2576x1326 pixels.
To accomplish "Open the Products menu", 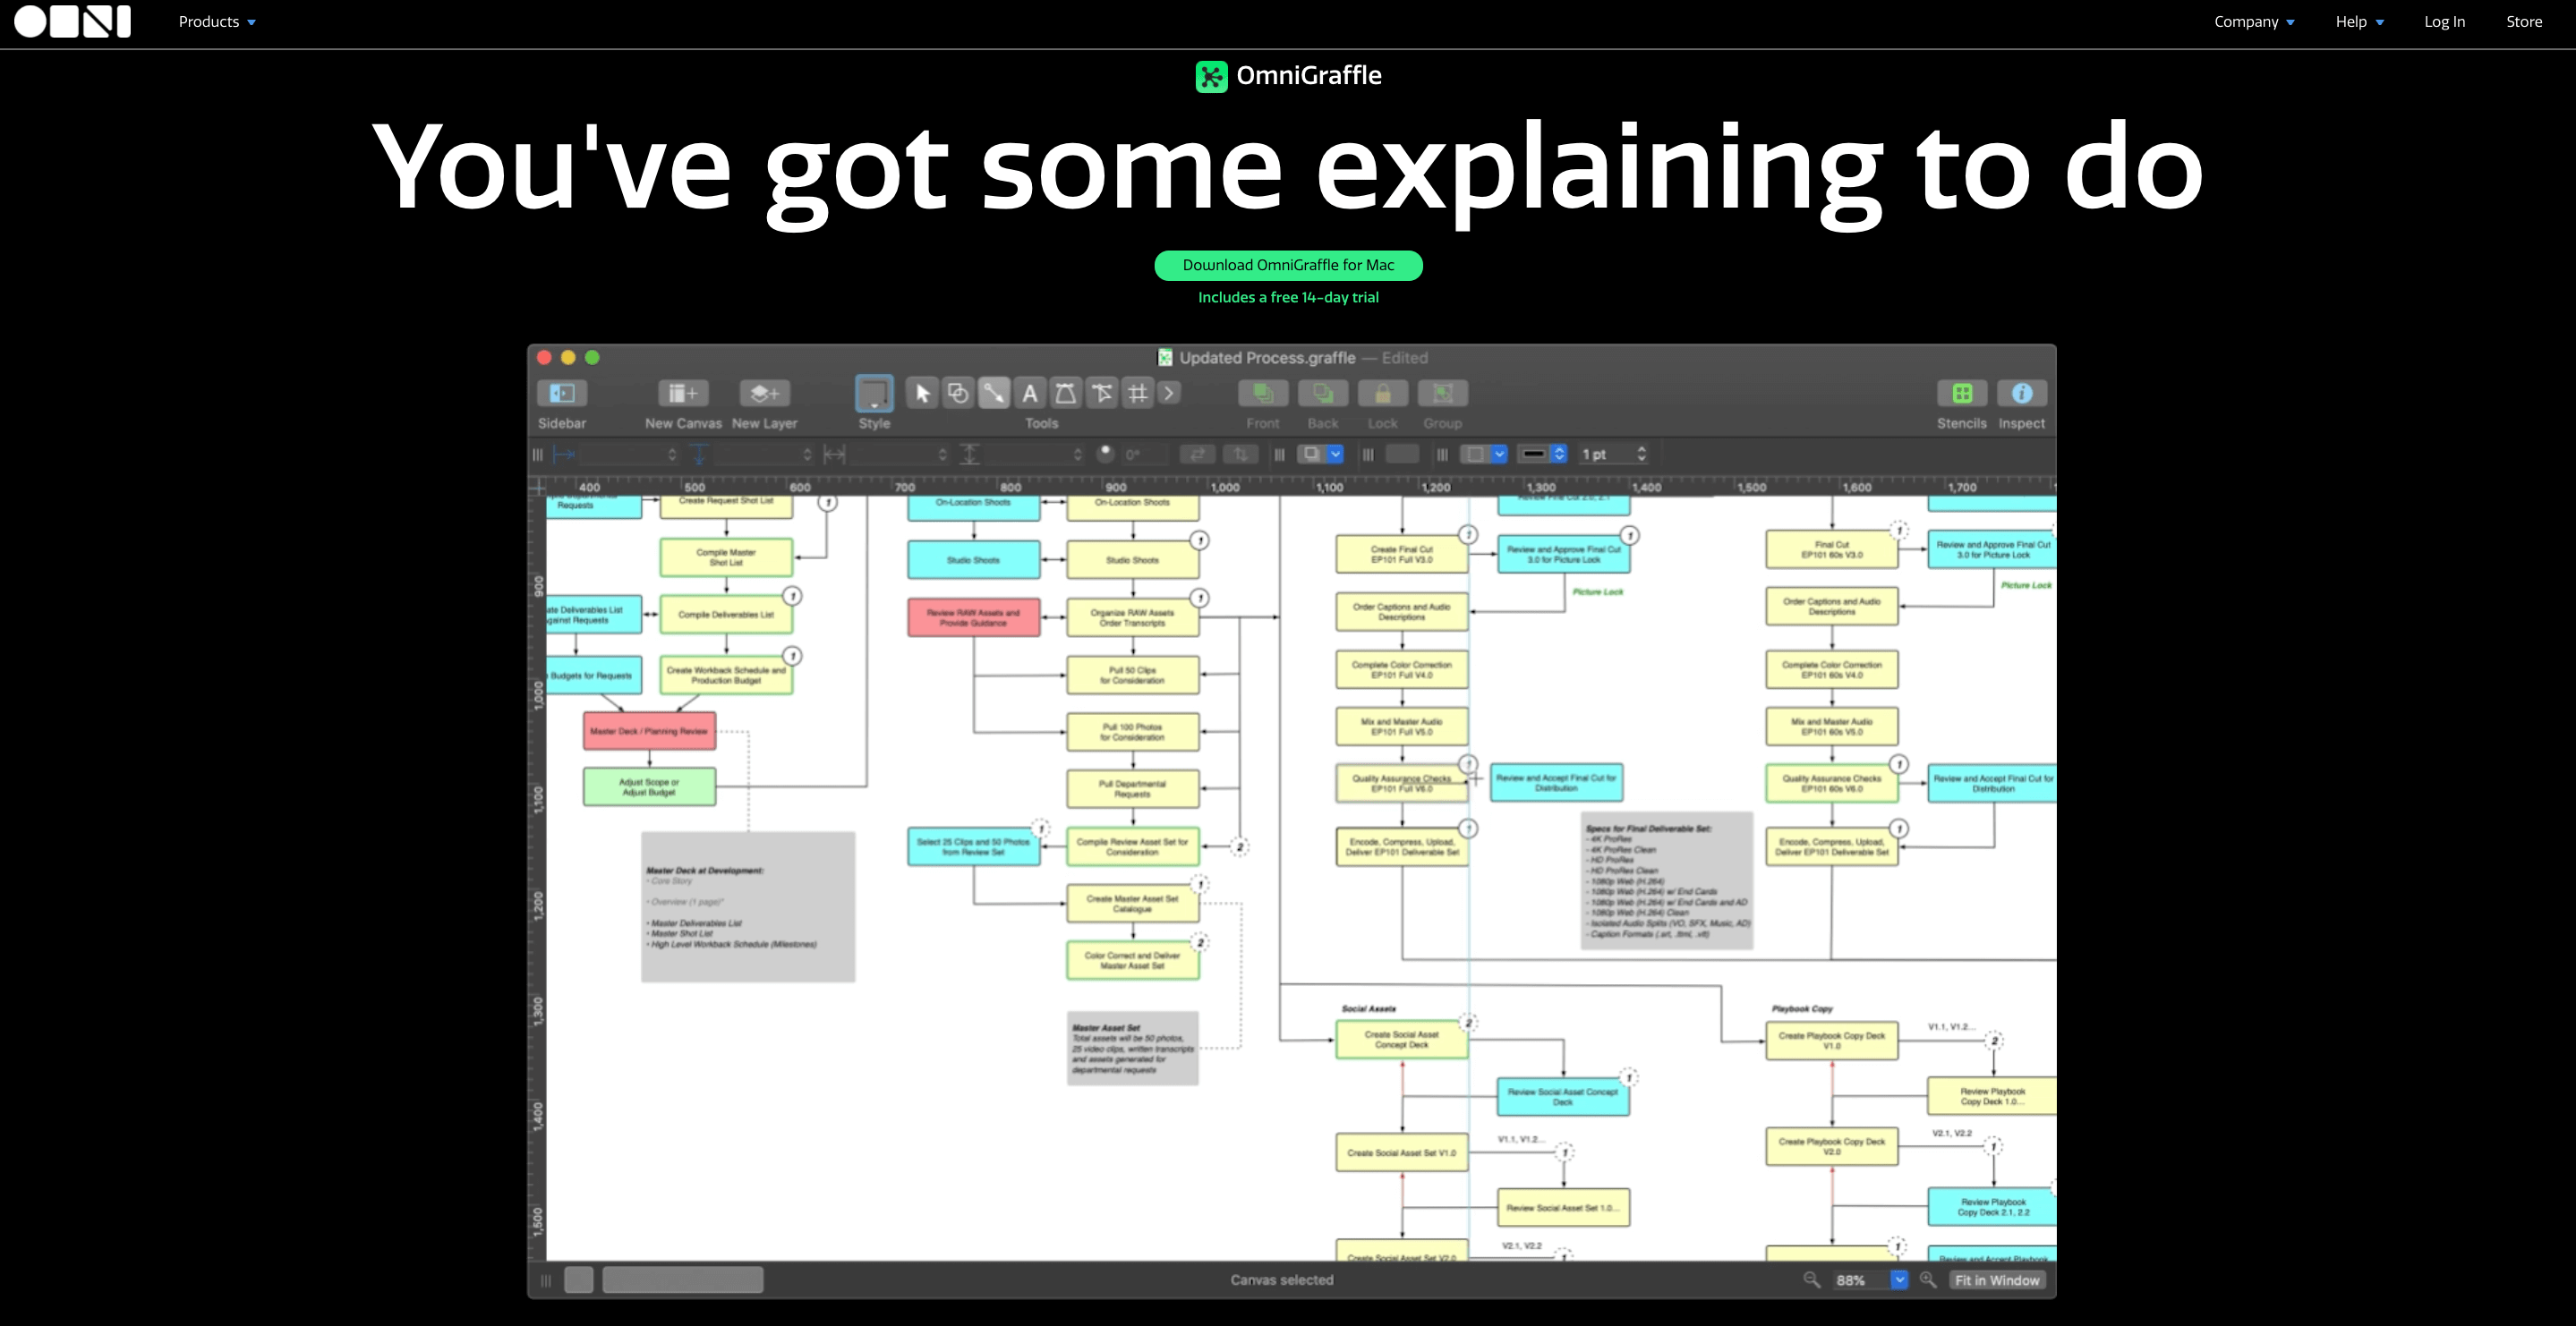I will click(x=217, y=21).
